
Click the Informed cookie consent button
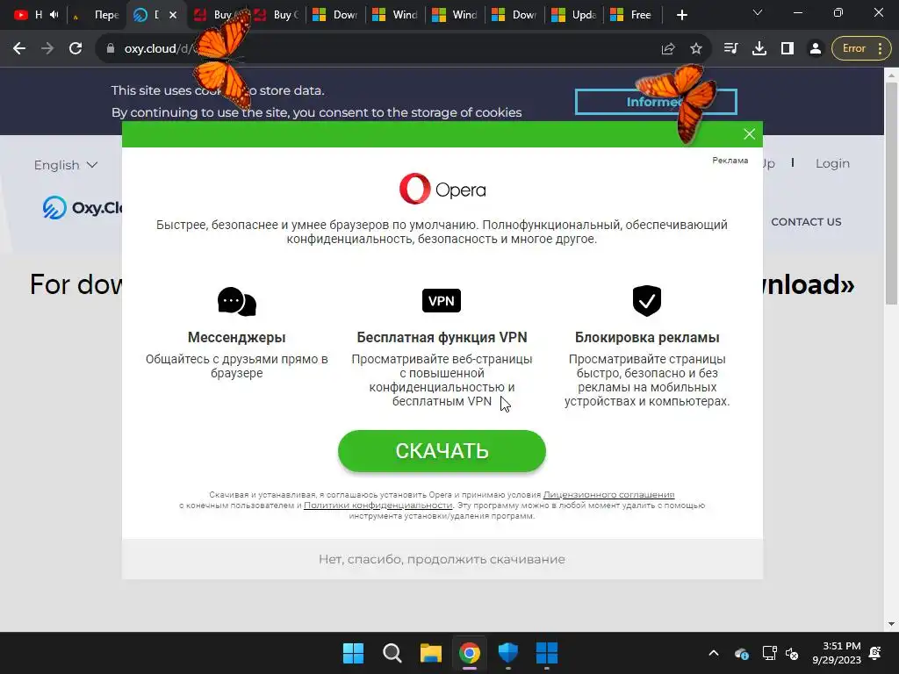656,102
